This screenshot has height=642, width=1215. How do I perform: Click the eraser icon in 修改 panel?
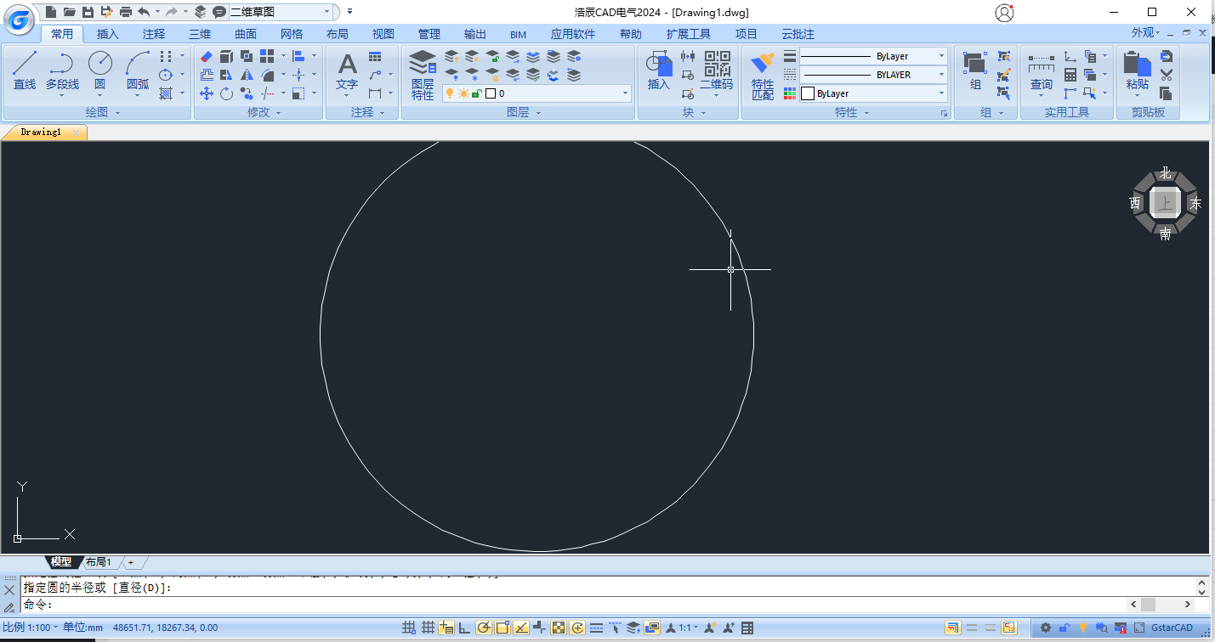tap(206, 57)
